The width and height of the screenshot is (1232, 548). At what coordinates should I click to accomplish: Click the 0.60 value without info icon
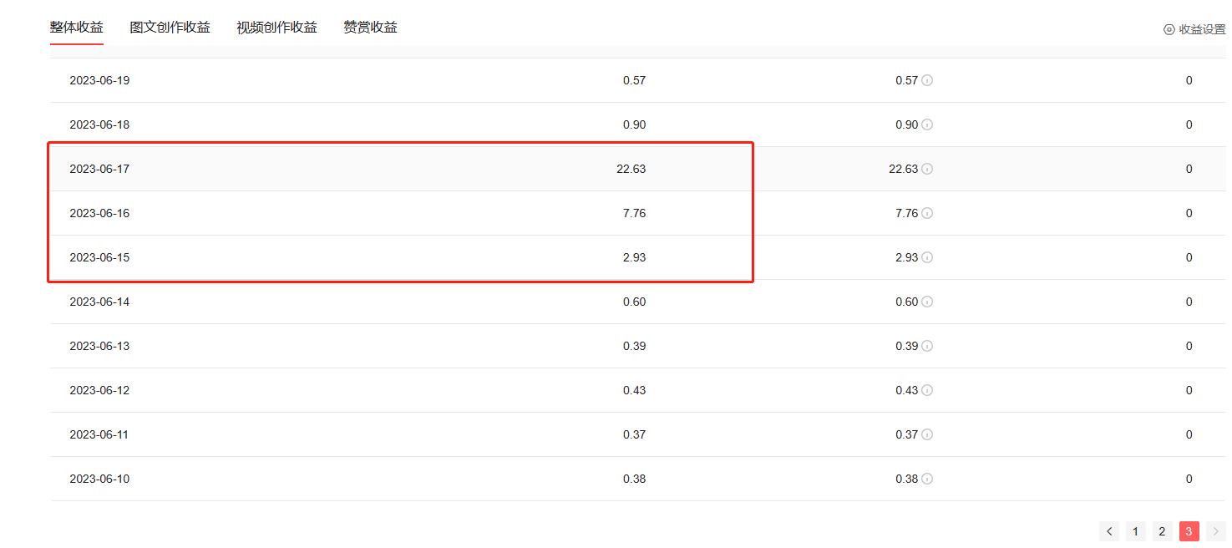tap(634, 302)
